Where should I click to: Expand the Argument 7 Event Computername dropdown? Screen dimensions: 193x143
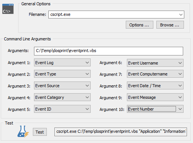(x=155, y=74)
